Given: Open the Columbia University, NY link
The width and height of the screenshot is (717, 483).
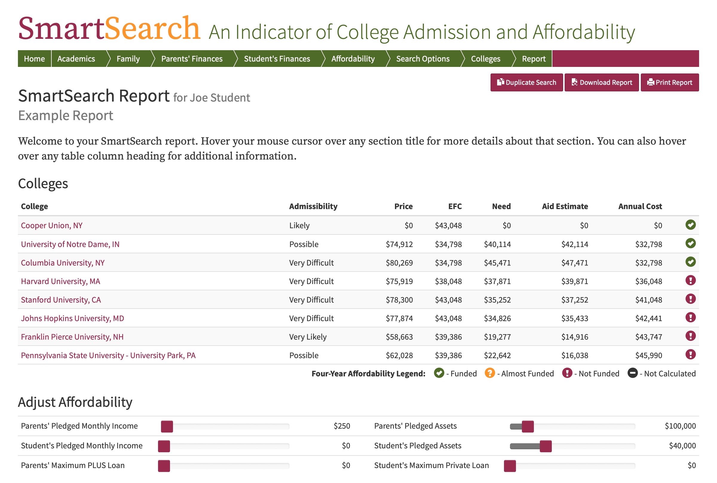Looking at the screenshot, I should pos(62,263).
